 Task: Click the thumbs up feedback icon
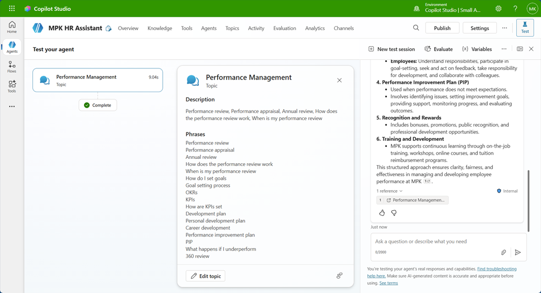[x=382, y=213]
